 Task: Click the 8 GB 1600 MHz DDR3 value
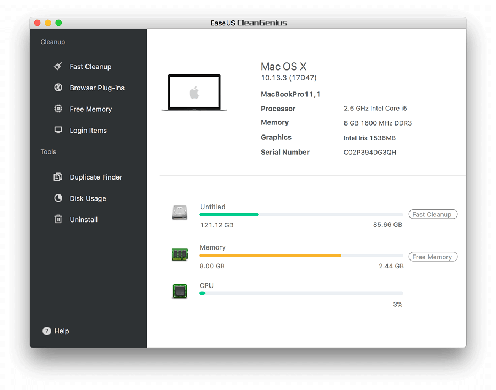pos(378,123)
